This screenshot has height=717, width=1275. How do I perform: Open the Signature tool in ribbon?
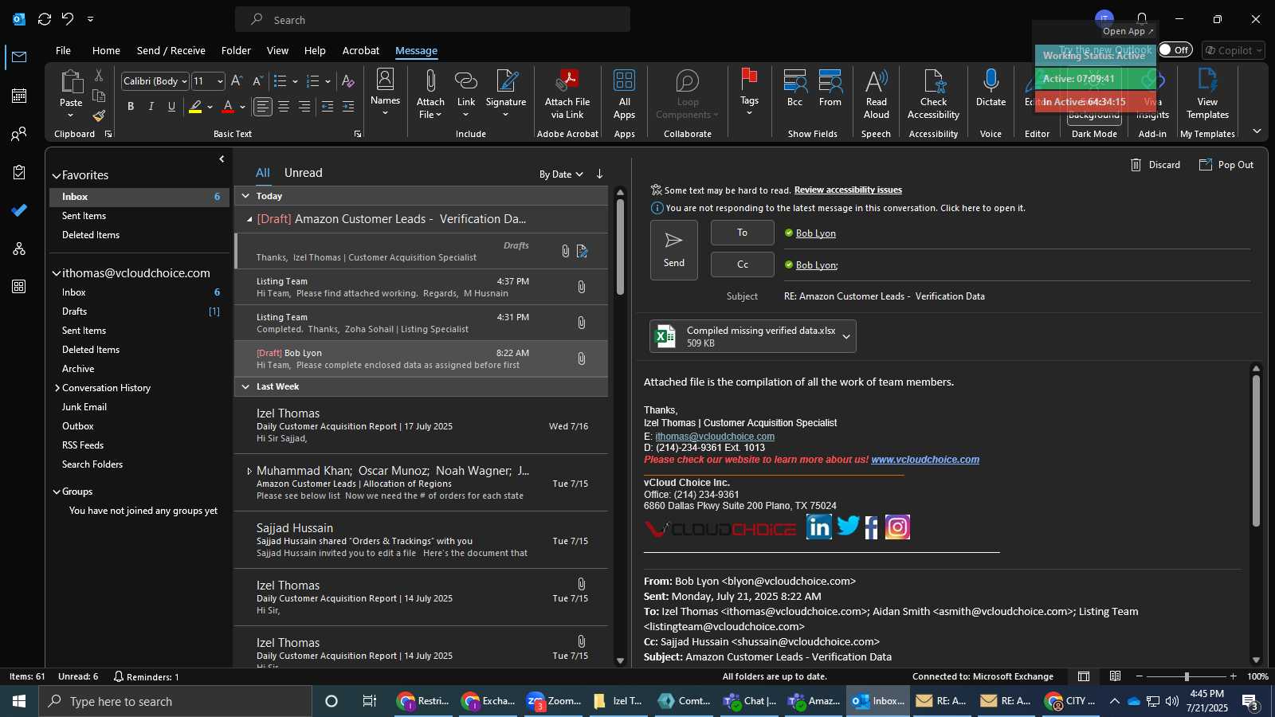pos(506,93)
